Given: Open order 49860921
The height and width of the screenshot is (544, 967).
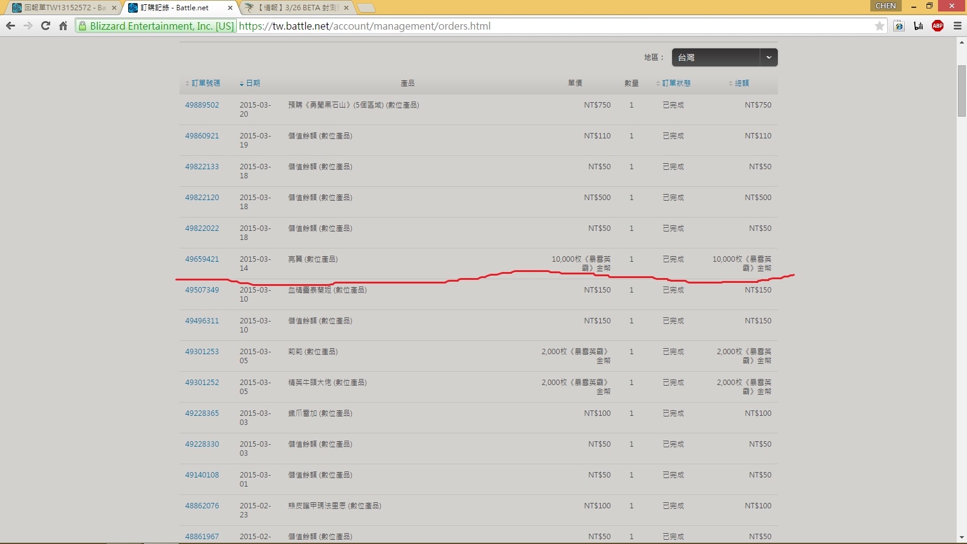Looking at the screenshot, I should click(x=202, y=136).
